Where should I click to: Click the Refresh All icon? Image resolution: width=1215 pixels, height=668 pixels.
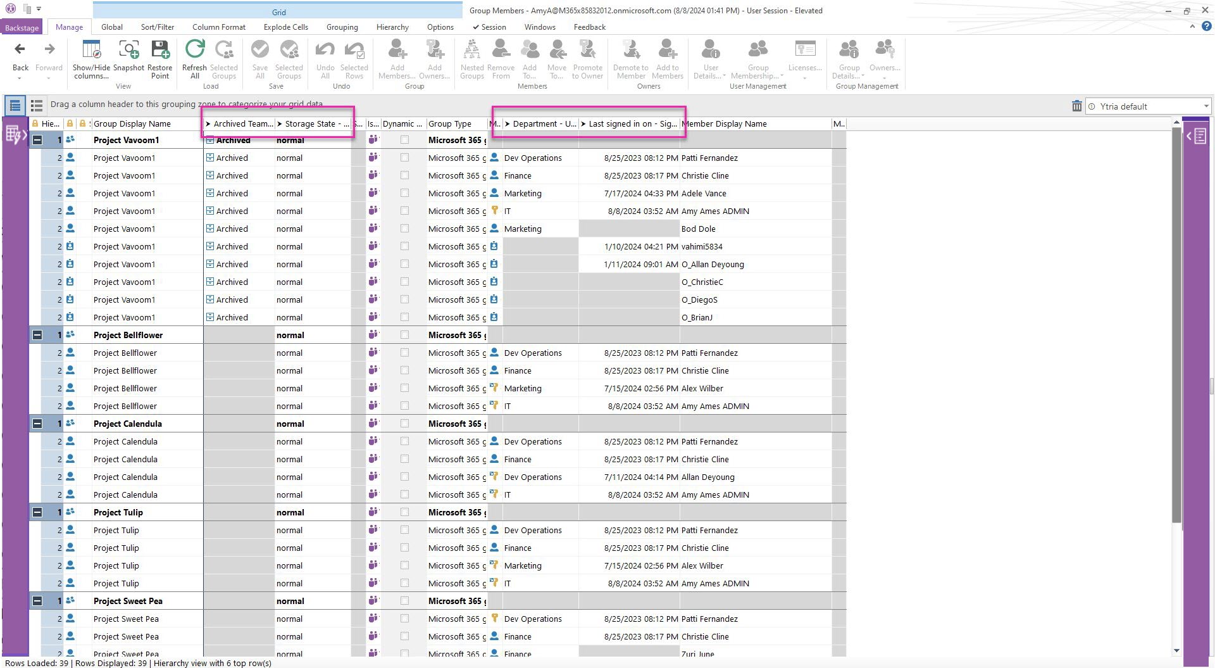[194, 51]
